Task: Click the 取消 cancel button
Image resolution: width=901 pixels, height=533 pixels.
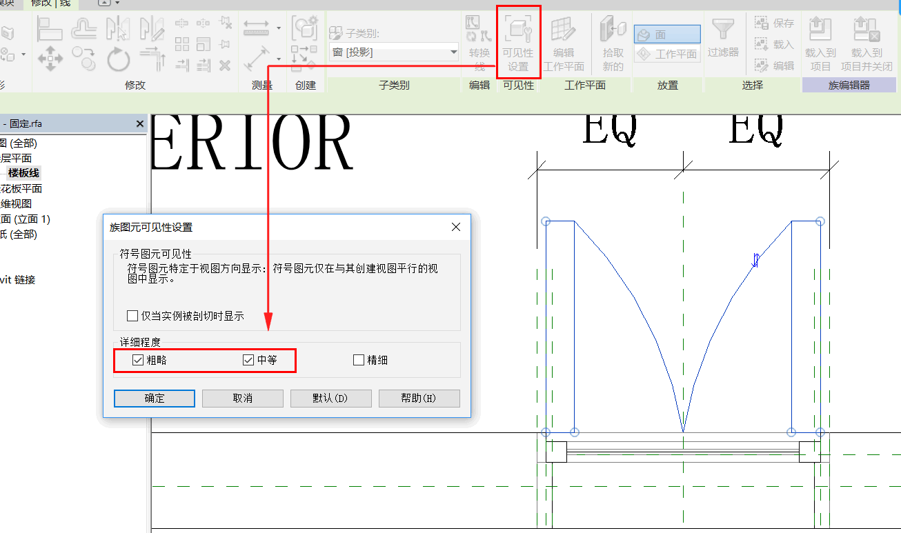Action: (243, 399)
